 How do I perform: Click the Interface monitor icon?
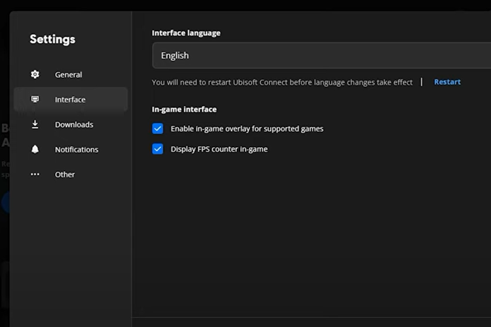click(35, 99)
